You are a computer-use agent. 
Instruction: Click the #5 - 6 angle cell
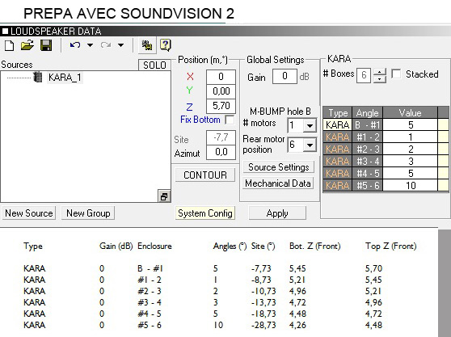(368, 185)
